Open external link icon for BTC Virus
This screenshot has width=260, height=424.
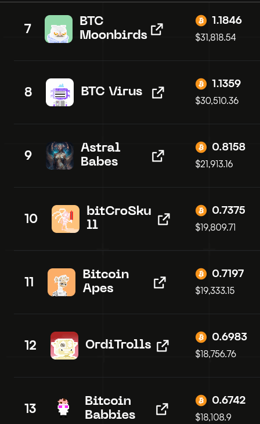coord(158,92)
